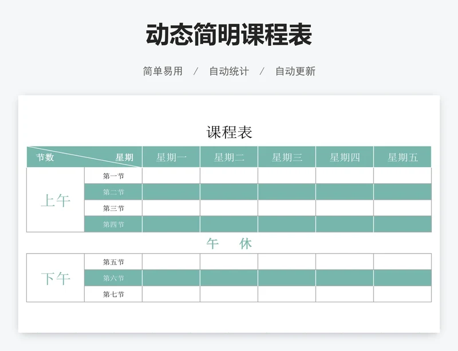Click the main title 动态简明课程表
Screen dimensions: 458x351
click(x=229, y=34)
